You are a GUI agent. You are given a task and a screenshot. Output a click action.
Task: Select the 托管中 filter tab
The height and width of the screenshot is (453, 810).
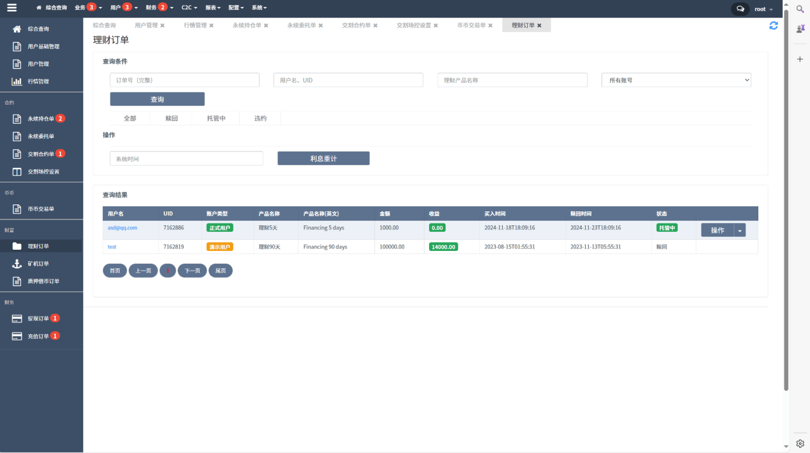click(216, 118)
